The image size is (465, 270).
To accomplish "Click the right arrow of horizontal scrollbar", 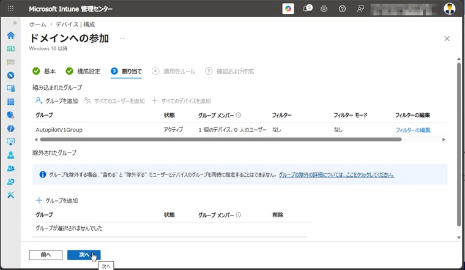I will 444,140.
